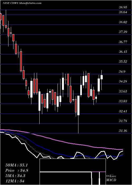The image size is (132, 185).
Task: Select the 36.15 price axis label
Action: coord(123,52)
